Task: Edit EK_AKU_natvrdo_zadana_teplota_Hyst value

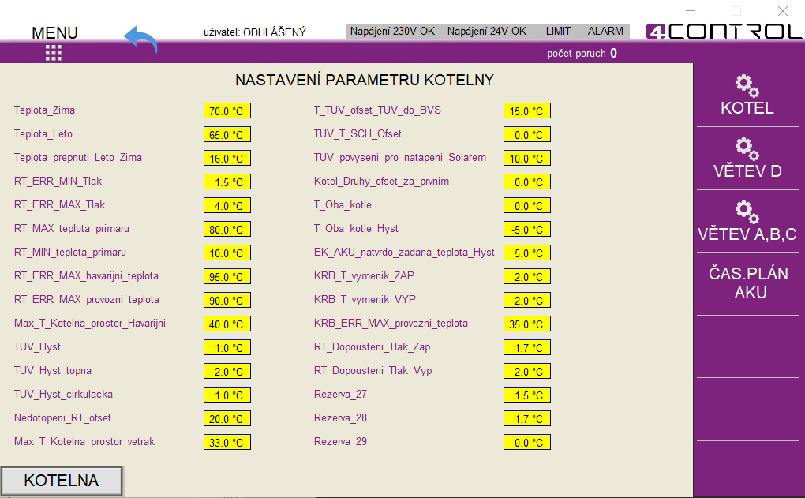Action: (x=526, y=253)
